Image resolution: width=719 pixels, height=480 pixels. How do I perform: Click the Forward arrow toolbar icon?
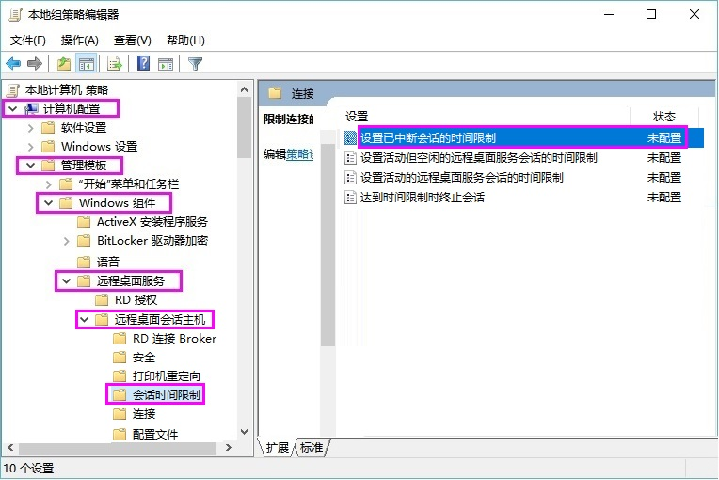pyautogui.click(x=35, y=64)
